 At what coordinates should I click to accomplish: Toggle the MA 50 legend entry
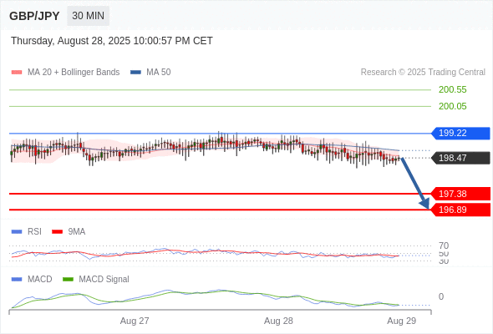point(150,73)
